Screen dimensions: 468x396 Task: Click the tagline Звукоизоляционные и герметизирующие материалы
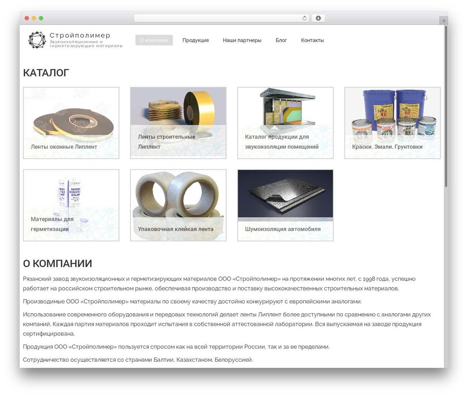(x=86, y=44)
